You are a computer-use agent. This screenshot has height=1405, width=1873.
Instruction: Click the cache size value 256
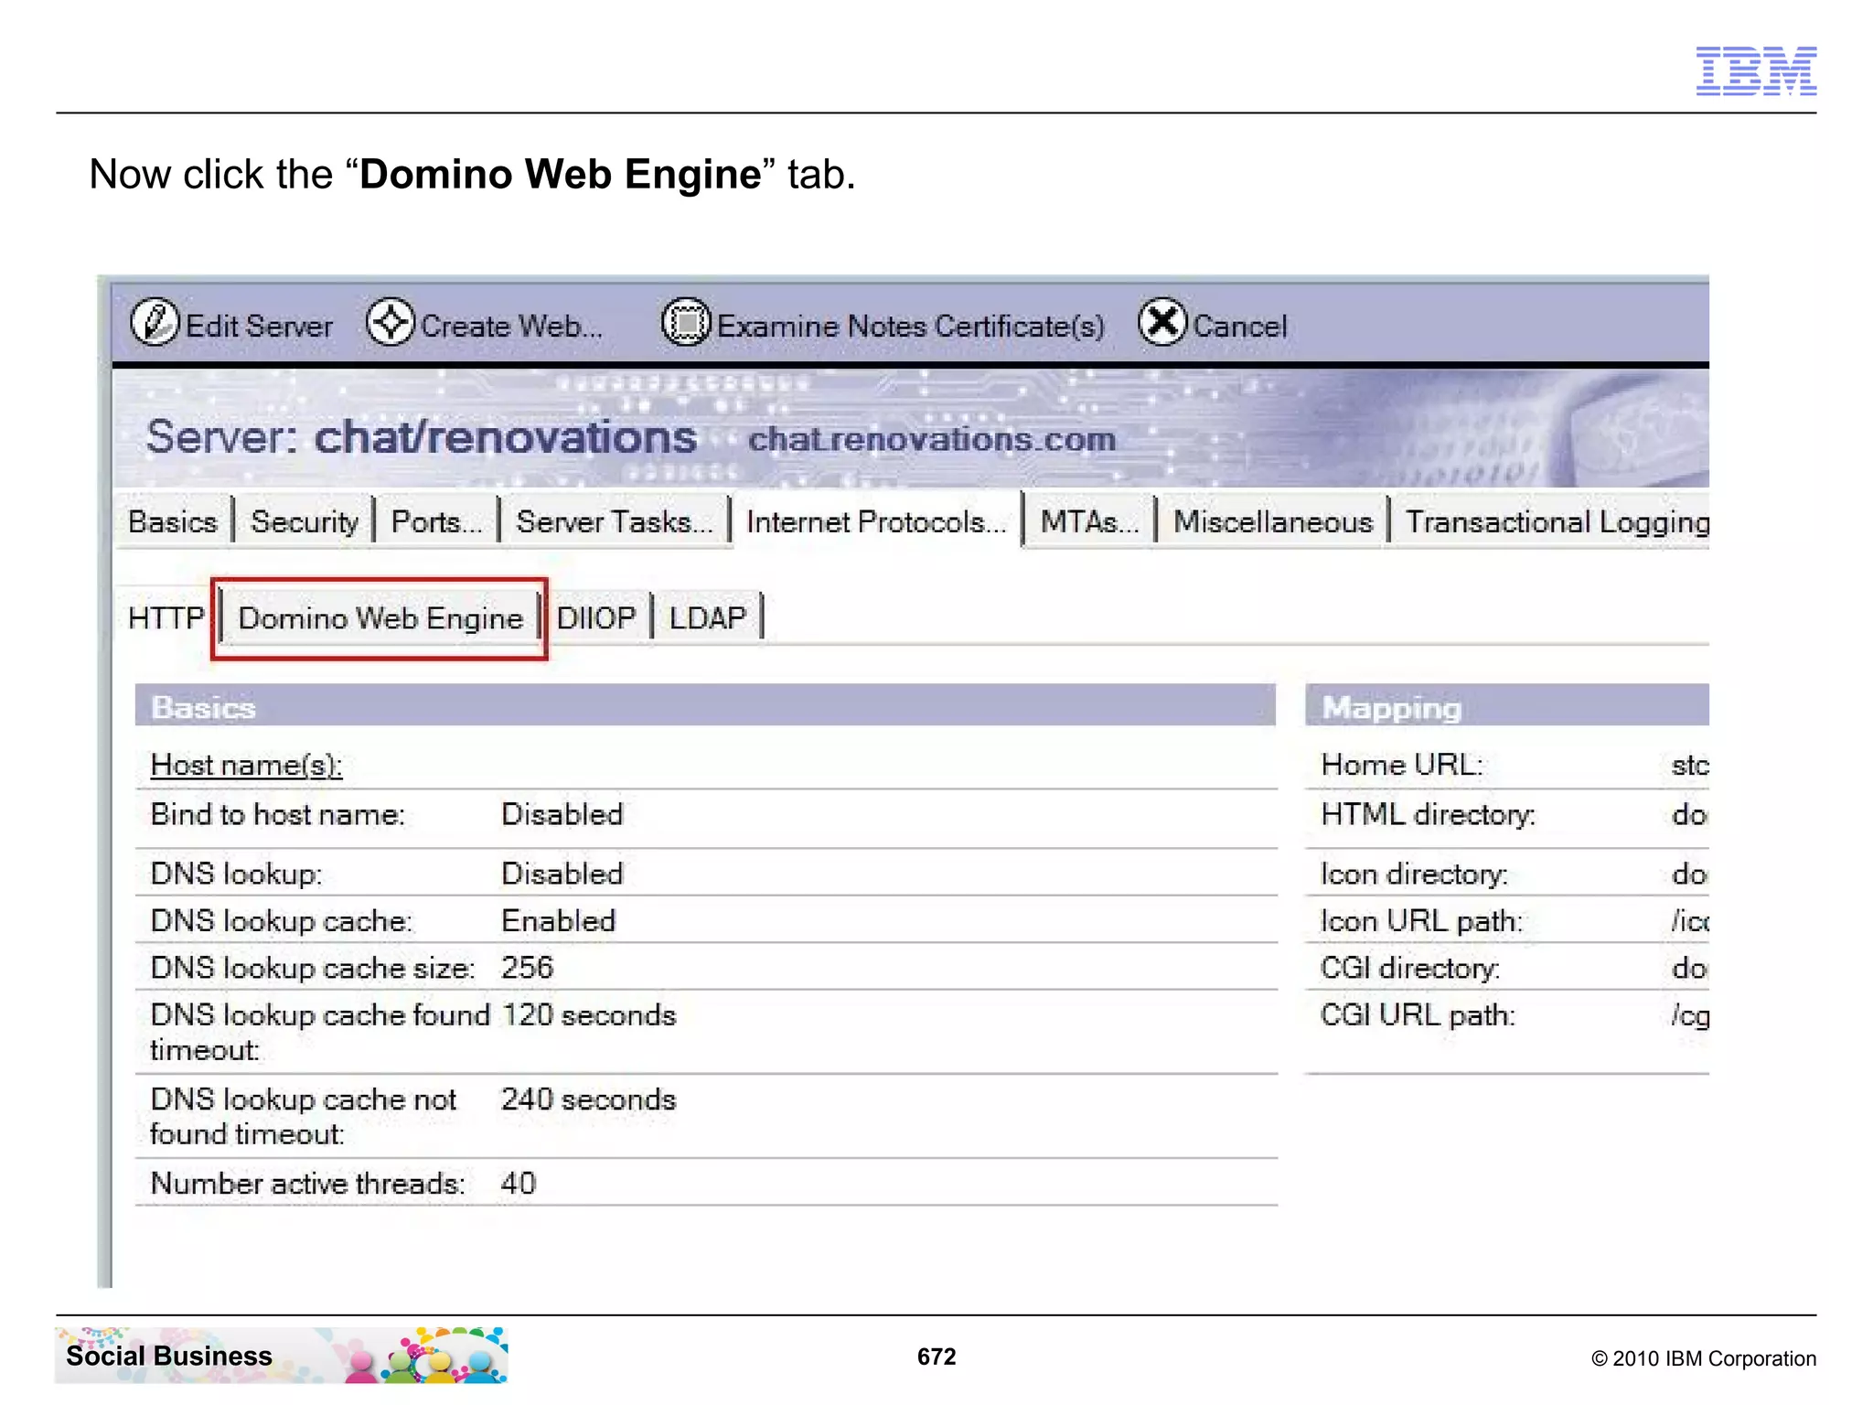[527, 968]
